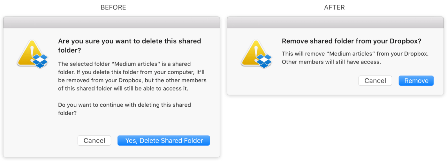Click warning triangle icon in BEFORE dialog
This screenshot has height=161, width=447.
tap(30, 53)
